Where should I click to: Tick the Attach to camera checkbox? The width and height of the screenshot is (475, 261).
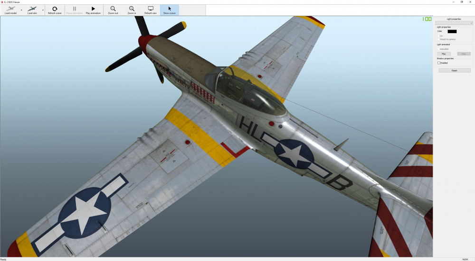(438, 39)
